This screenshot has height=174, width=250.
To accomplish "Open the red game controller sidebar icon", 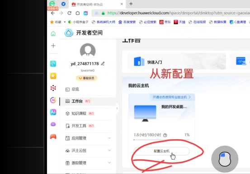I will point(53,136).
